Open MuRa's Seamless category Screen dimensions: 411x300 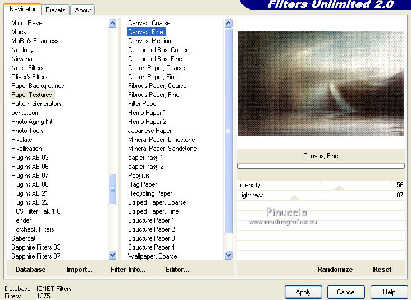click(35, 41)
